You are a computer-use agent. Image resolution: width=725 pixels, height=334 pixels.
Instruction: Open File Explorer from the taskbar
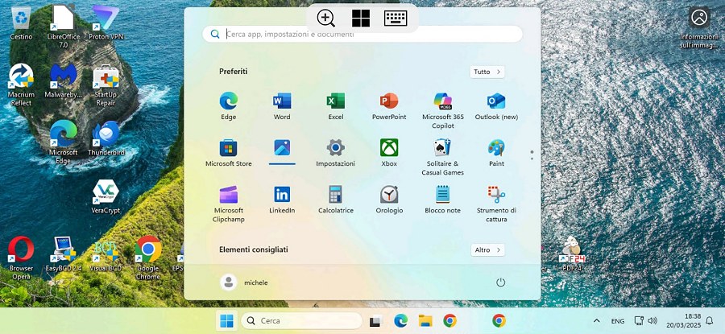point(425,320)
